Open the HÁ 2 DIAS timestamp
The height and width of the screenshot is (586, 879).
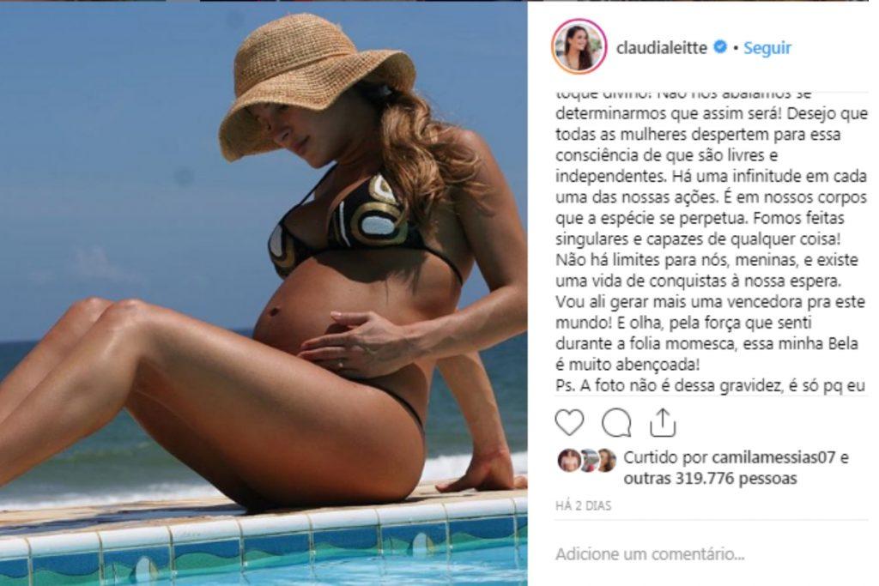click(583, 506)
